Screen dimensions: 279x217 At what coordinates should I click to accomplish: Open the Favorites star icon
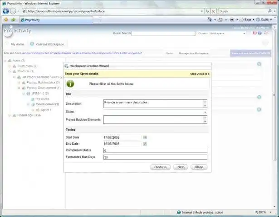(6, 20)
